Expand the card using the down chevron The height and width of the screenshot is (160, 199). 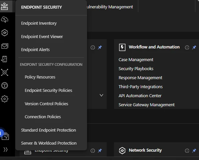(101, 95)
